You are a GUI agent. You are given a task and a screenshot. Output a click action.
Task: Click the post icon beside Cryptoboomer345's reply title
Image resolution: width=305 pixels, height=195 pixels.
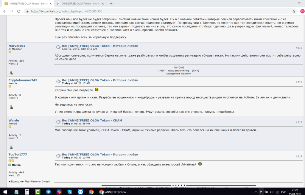(x=58, y=82)
